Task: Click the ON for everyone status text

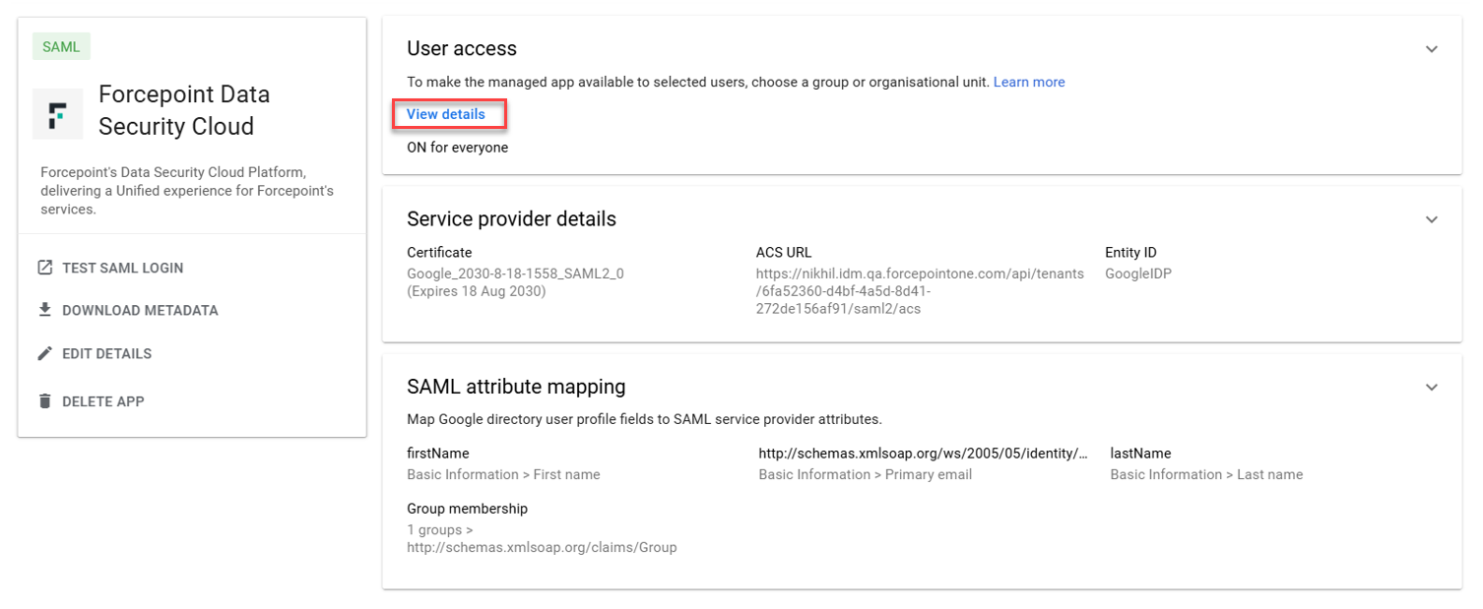Action: point(457,148)
